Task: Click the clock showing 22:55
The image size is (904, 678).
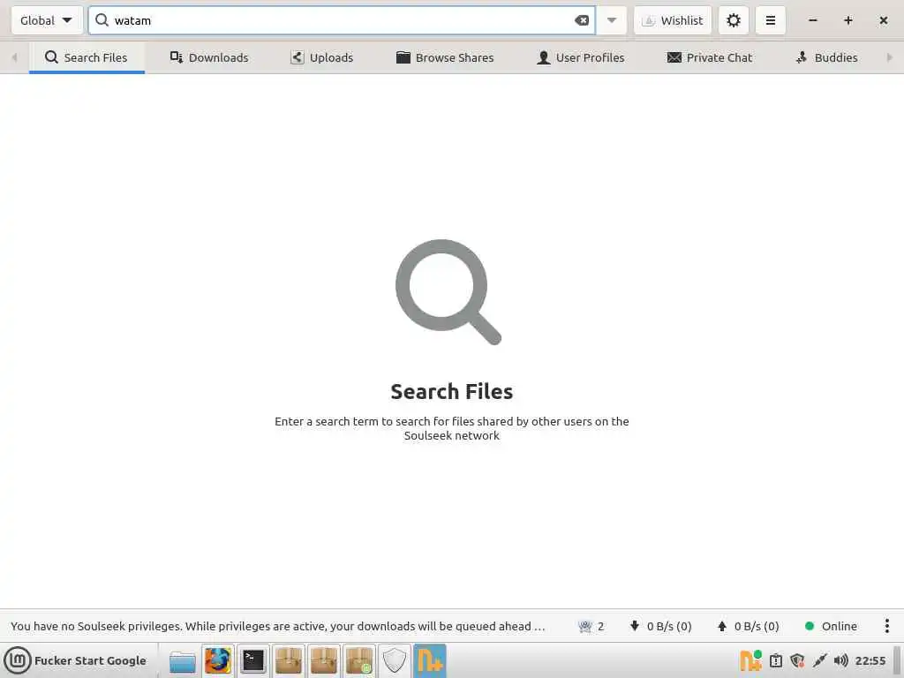Action: [x=870, y=660]
